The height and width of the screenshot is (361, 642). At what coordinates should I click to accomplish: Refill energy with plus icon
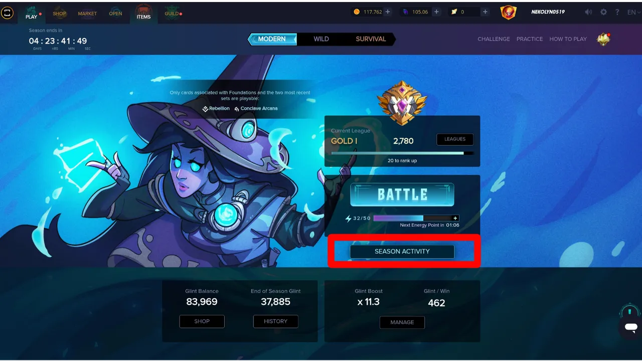[455, 218]
